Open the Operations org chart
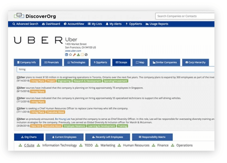Image resolution: width=227 pixels, height=163 pixels. 184,145
